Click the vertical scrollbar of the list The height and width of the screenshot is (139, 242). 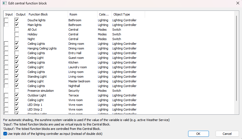click(236, 58)
